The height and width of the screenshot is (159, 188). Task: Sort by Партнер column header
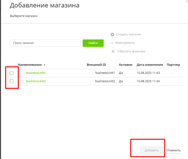173,65
